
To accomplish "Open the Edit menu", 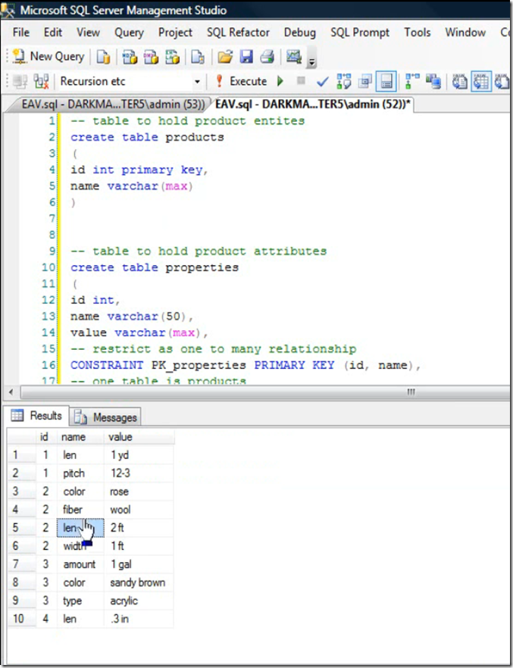I will [53, 33].
